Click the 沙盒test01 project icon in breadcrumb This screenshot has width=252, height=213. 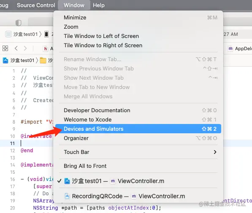coord(5,60)
